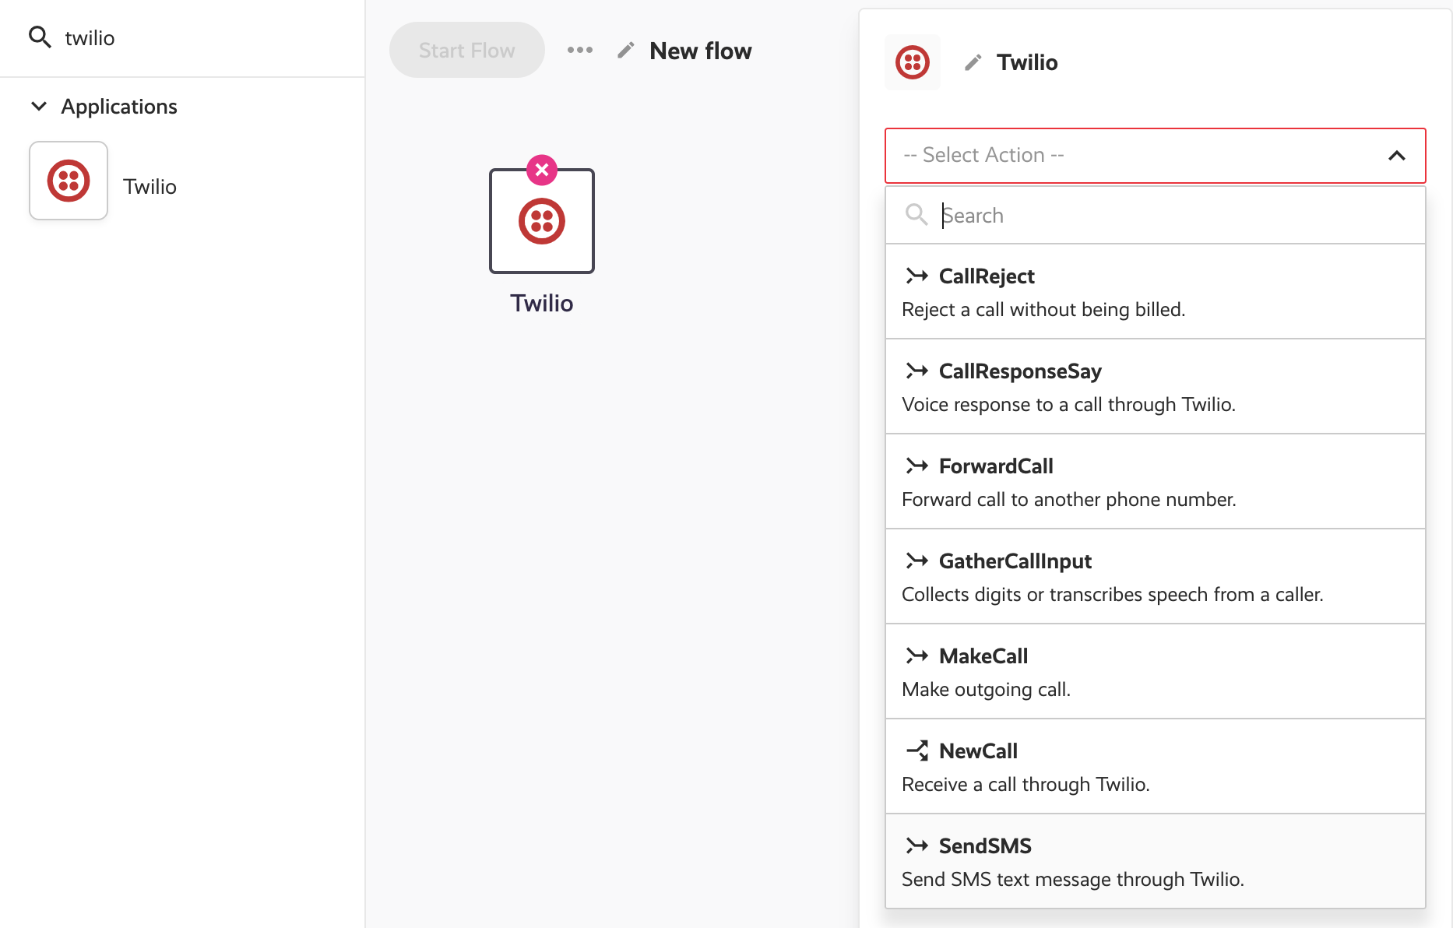Select the Twilio app icon in Applications list
Image resolution: width=1453 pixels, height=928 pixels.
69,181
